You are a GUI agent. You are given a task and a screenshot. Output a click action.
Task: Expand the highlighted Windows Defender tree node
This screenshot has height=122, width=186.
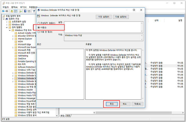tap(13, 78)
